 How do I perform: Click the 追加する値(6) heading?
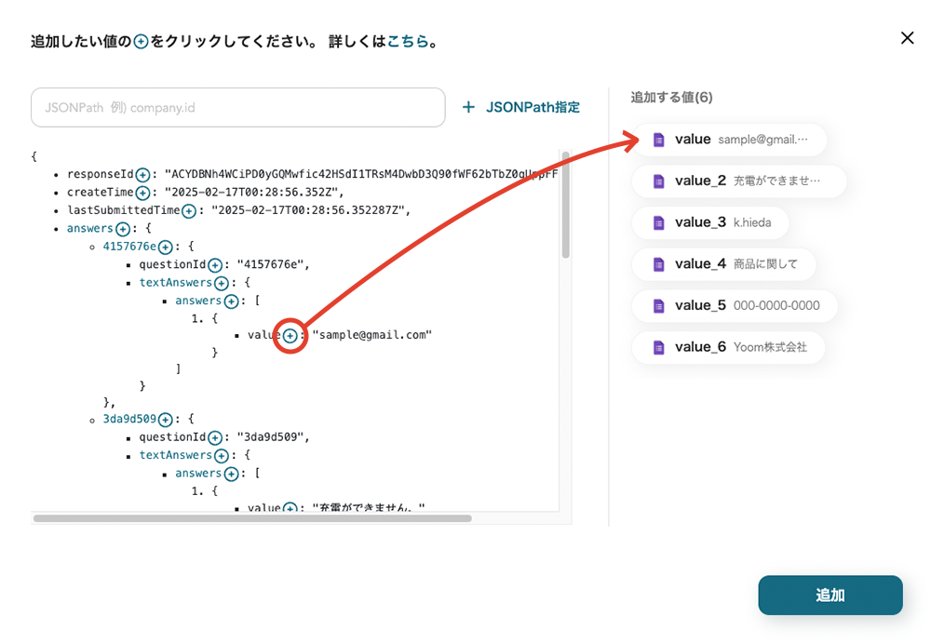click(x=671, y=98)
